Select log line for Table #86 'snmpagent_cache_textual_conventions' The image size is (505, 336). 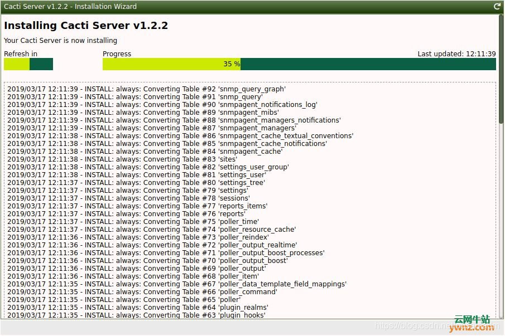tap(180, 136)
